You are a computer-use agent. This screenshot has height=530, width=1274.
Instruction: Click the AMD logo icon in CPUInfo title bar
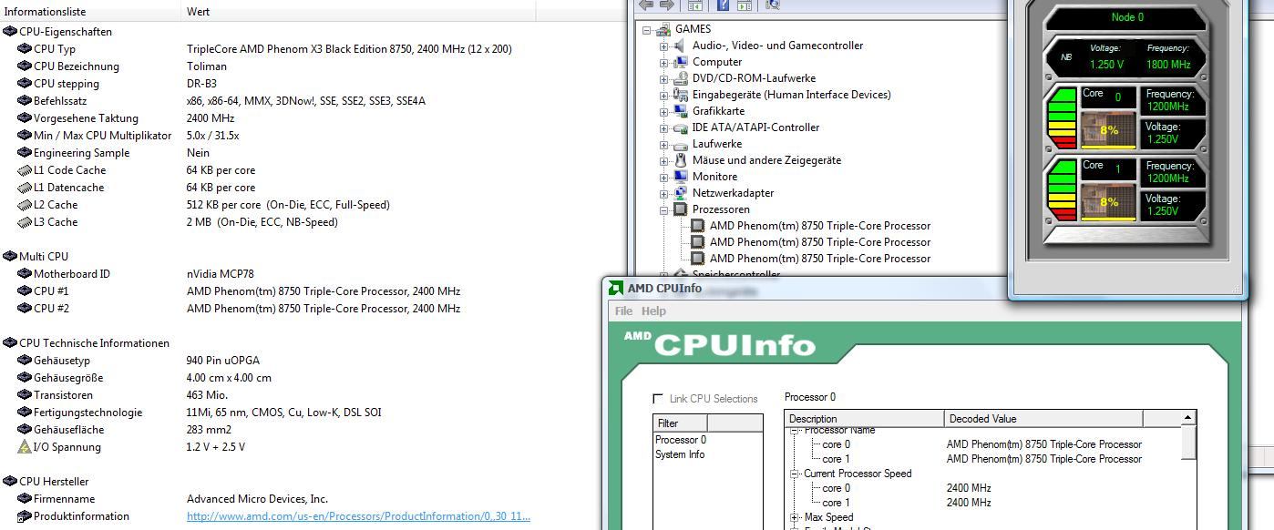(x=616, y=289)
